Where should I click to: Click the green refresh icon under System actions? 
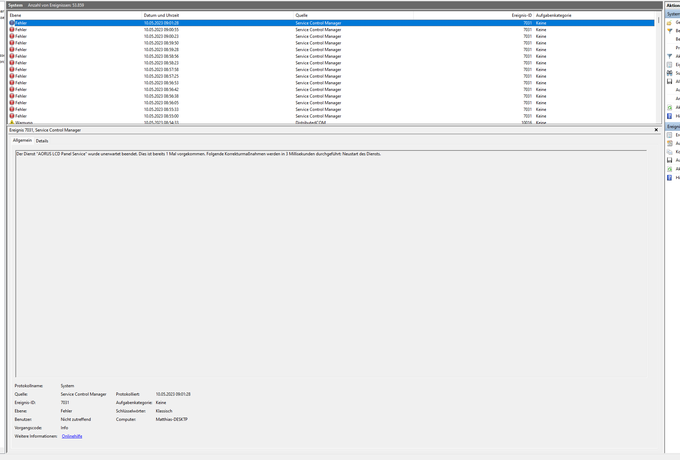[670, 107]
